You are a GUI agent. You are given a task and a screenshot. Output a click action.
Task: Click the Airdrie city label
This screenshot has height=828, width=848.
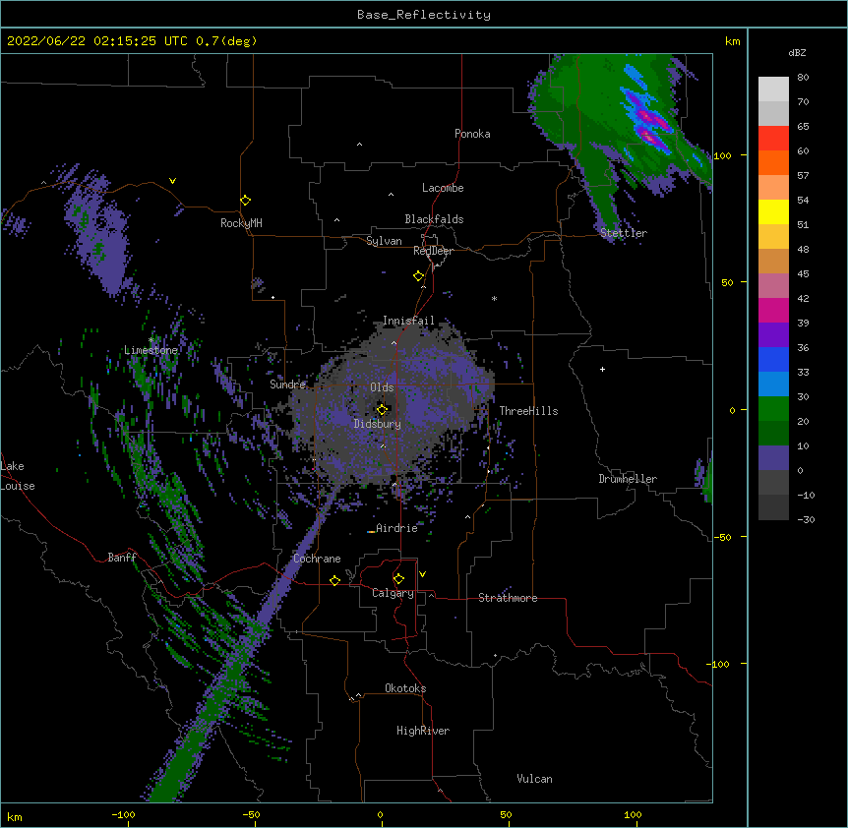point(396,528)
